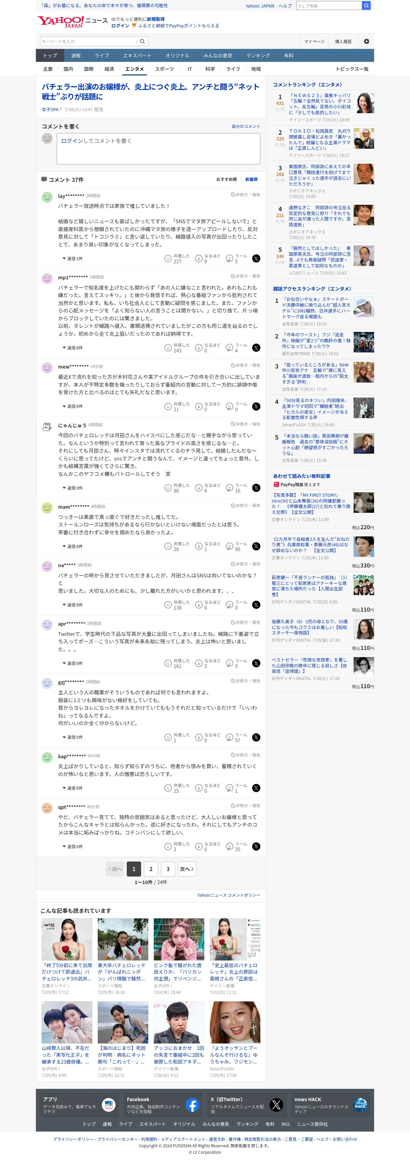React うーん on gzj******** comment

tap(237, 737)
